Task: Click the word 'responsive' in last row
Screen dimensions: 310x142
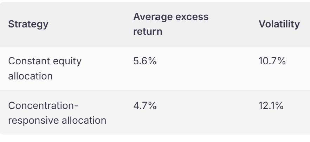Action: (x=33, y=121)
